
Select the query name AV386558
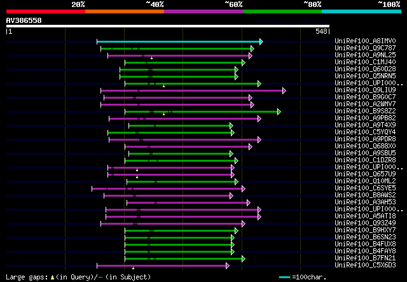(24, 20)
